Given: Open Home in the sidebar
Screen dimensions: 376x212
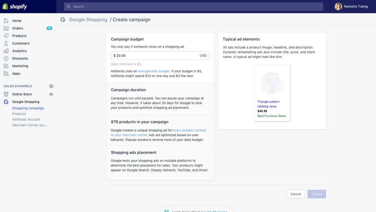Looking at the screenshot, I should point(17,21).
